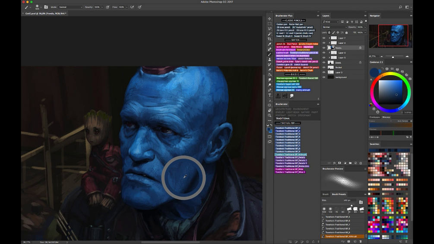Select the History Brush tool
434x244 pixels.
269,64
